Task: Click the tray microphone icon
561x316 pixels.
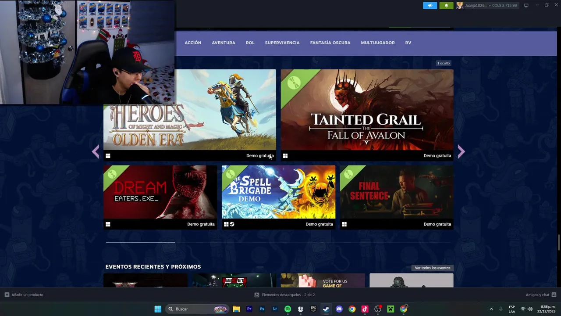Action: click(501, 309)
